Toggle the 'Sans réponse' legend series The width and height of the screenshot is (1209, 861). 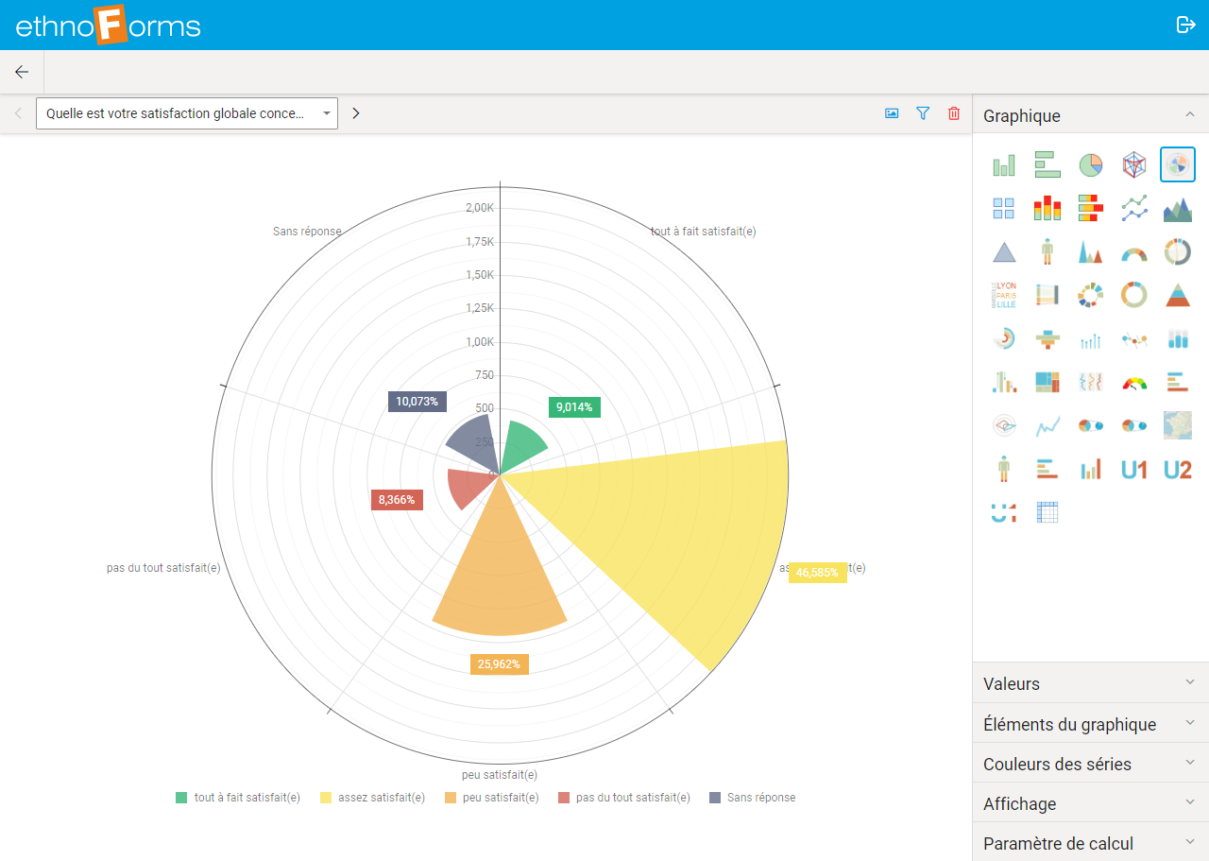752,798
